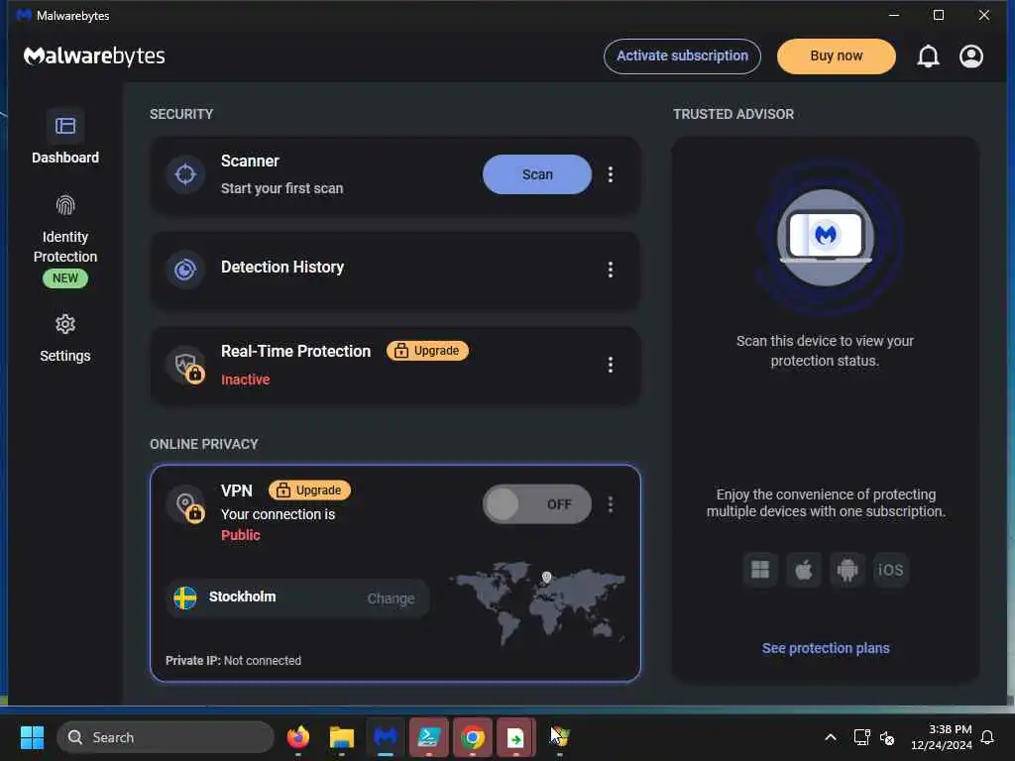
Task: Click the red Inactive status text
Action: 246,380
